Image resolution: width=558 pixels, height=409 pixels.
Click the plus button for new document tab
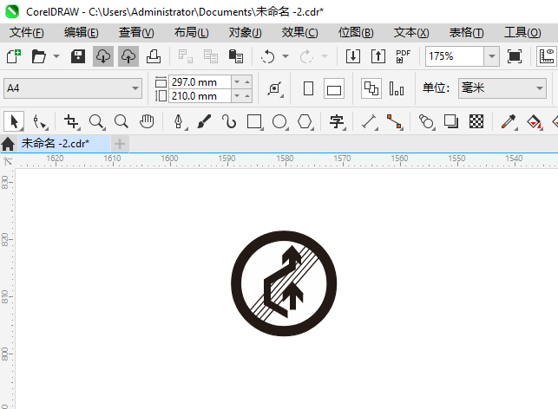pyautogui.click(x=120, y=144)
